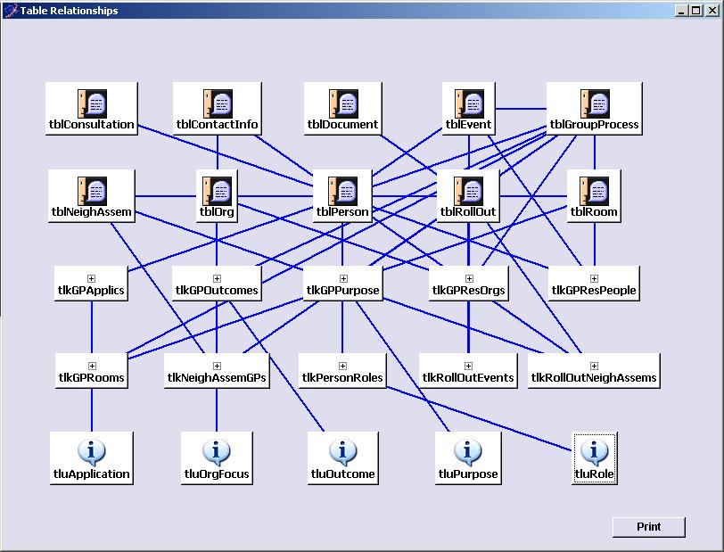Click the tblConsultation table icon
This screenshot has height=552, width=724.
[x=91, y=103]
